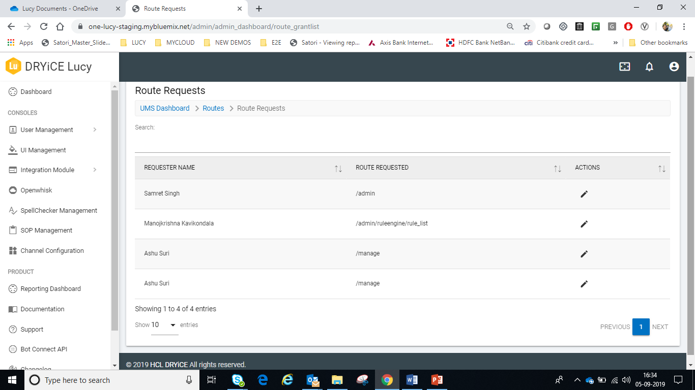Open the LUCY bookmark folder
The height and width of the screenshot is (390, 695).
pos(133,43)
